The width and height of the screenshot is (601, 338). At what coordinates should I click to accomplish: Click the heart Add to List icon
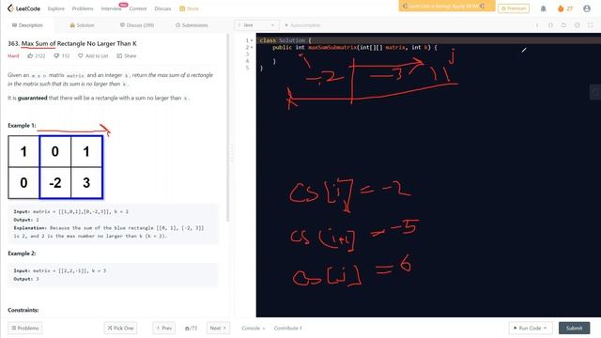[x=80, y=56]
